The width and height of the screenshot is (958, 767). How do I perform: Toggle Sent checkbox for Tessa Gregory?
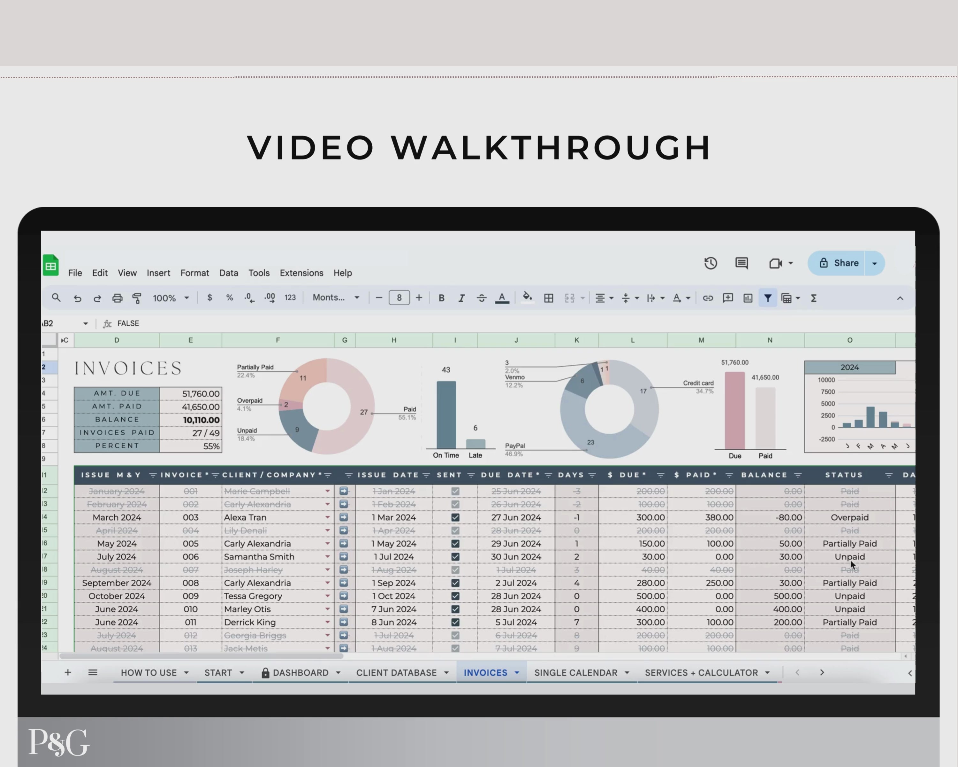pyautogui.click(x=455, y=596)
